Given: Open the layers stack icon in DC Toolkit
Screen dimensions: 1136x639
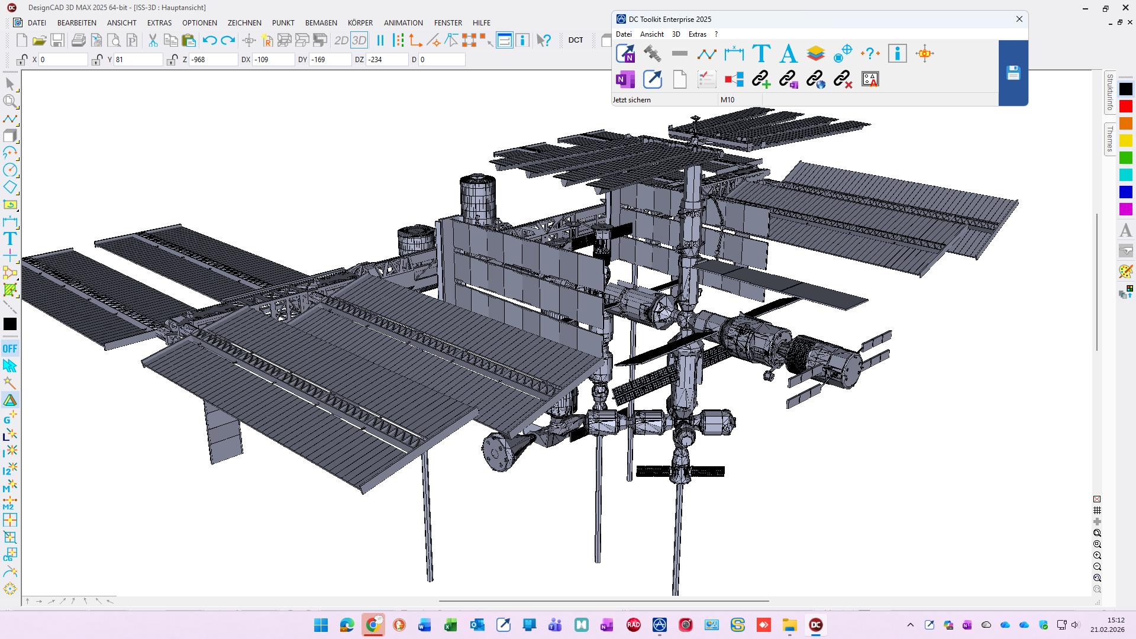Looking at the screenshot, I should tap(815, 54).
